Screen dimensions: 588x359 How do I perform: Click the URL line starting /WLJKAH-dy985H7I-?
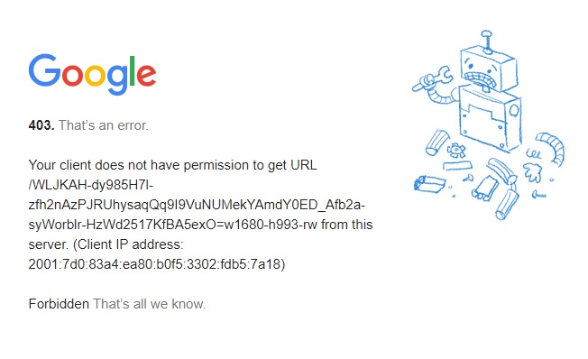91,185
